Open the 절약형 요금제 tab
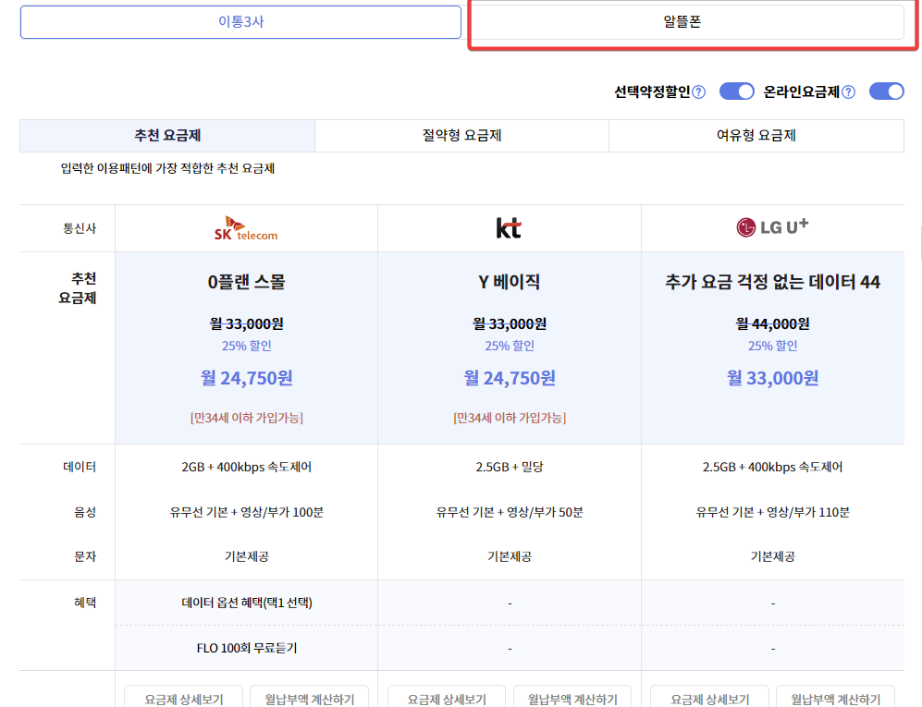Screen dimensions: 922x707 461,136
